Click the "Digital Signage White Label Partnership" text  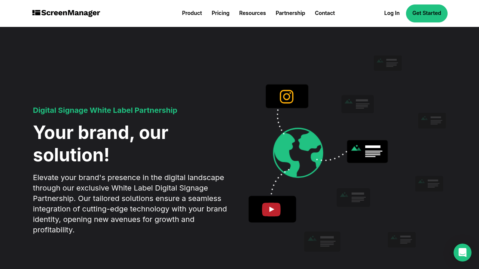[105, 110]
